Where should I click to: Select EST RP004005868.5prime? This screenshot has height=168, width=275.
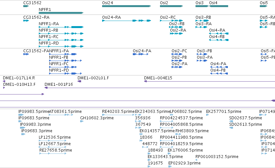(x=181, y=124)
